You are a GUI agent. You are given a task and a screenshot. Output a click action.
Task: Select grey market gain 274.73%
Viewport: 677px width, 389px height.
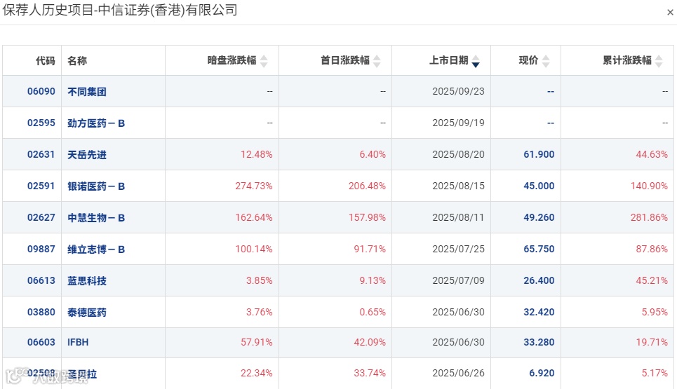click(x=254, y=186)
